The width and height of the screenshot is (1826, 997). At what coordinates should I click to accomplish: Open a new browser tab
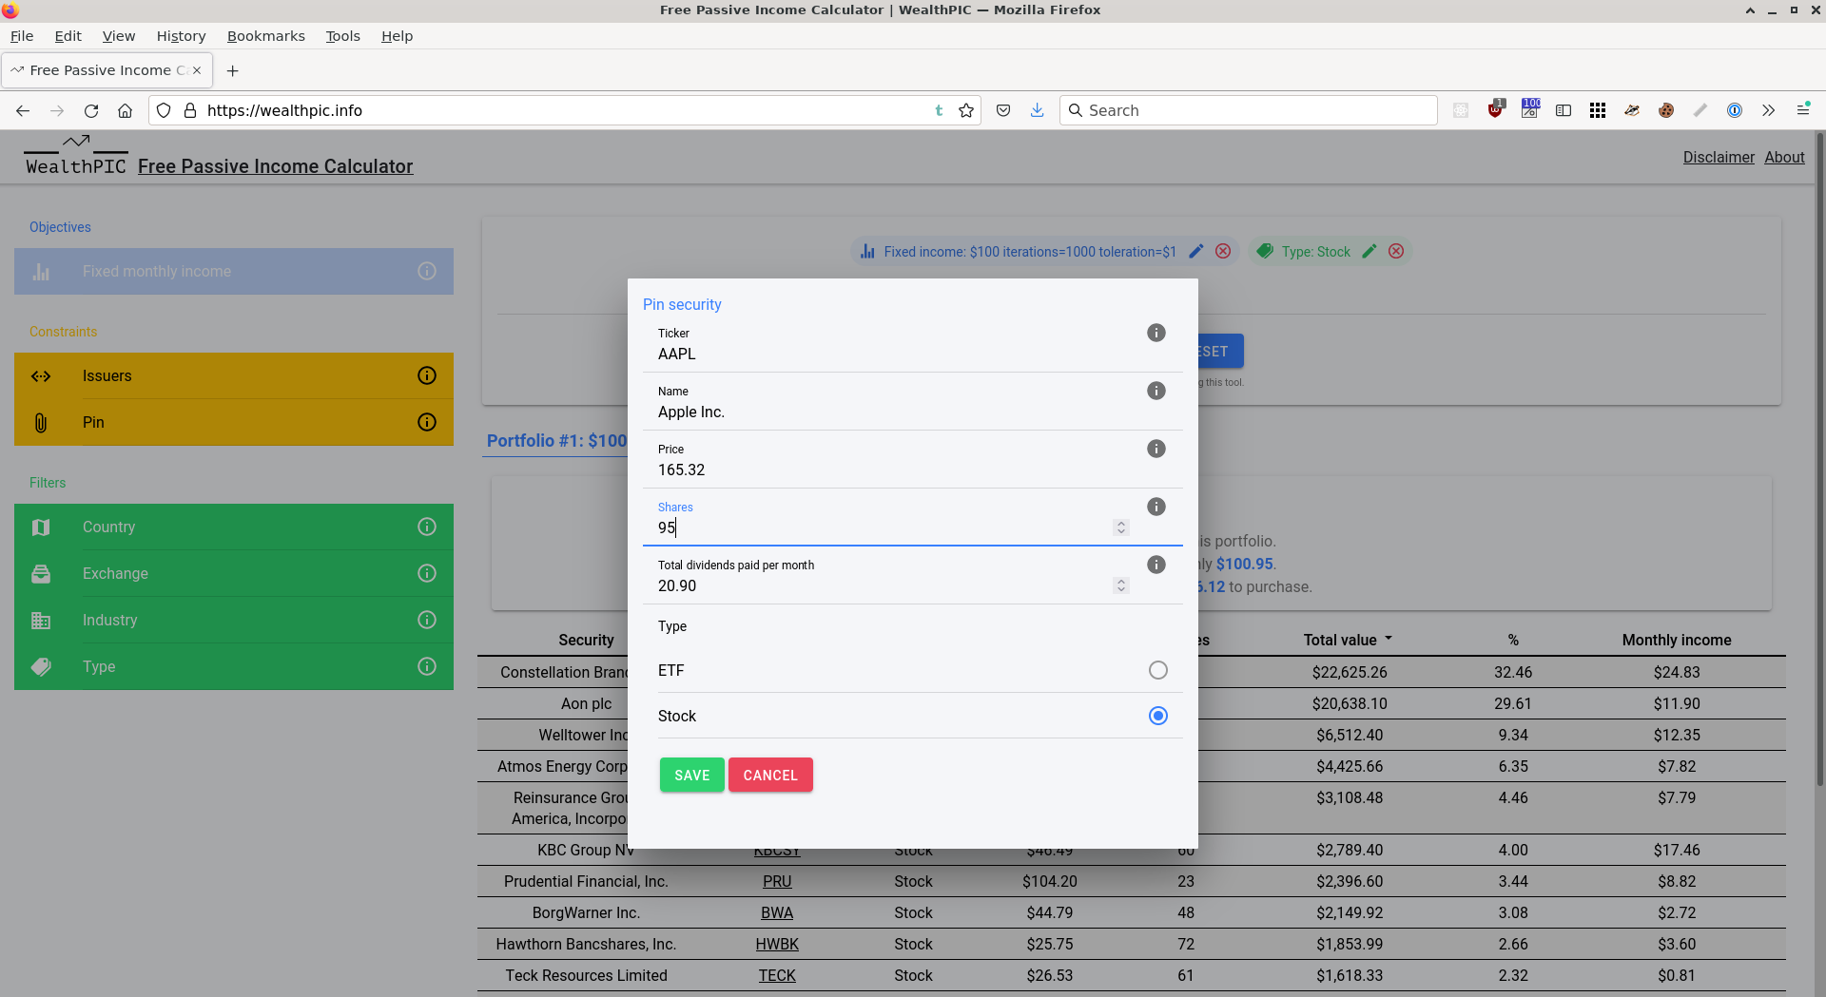point(232,70)
